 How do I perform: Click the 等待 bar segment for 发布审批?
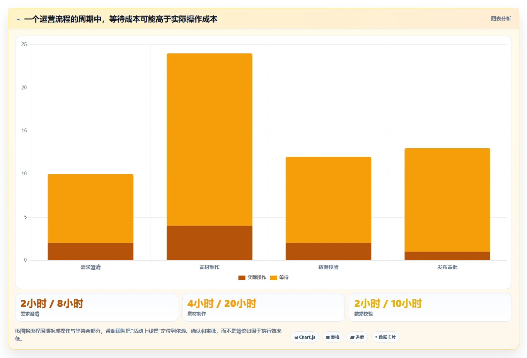pyautogui.click(x=447, y=200)
